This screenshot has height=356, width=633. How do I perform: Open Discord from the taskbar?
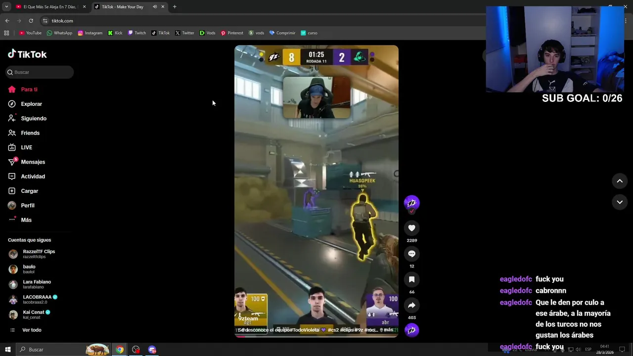[152, 350]
